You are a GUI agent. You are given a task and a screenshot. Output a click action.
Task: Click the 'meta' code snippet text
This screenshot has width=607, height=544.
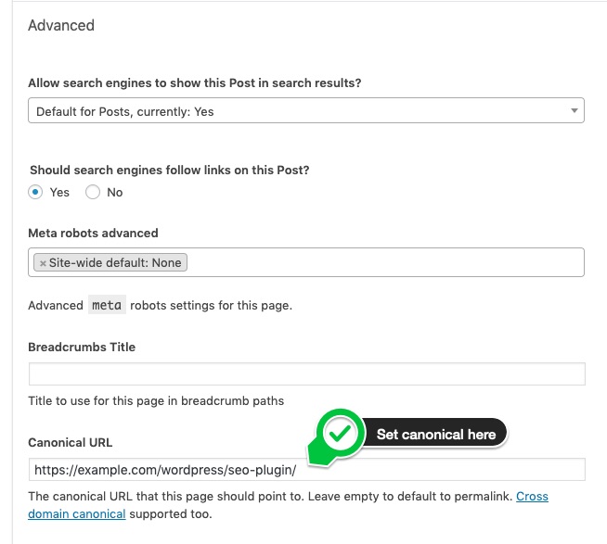[x=107, y=305]
